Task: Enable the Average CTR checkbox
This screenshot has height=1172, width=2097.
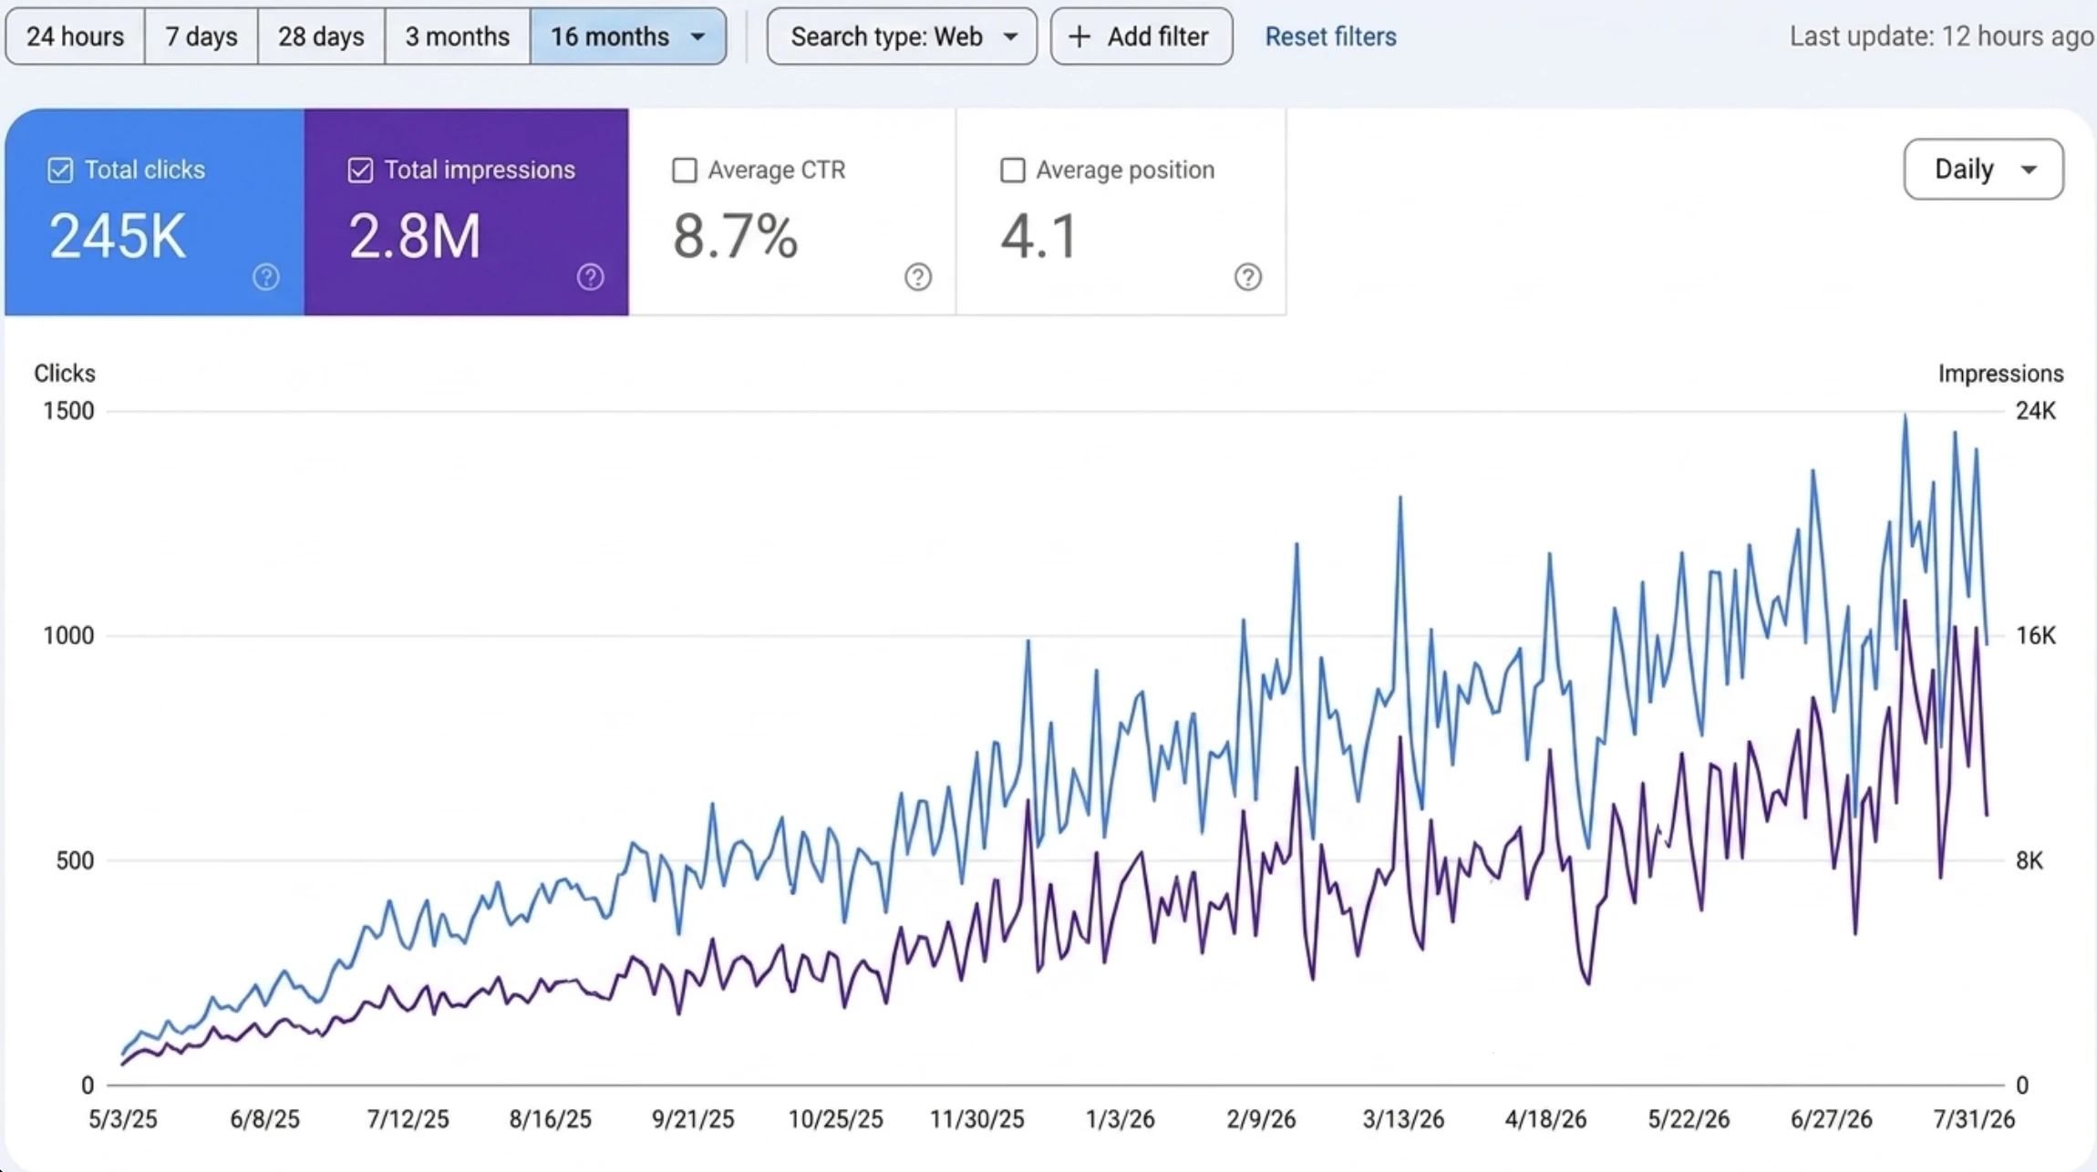Action: pyautogui.click(x=684, y=170)
